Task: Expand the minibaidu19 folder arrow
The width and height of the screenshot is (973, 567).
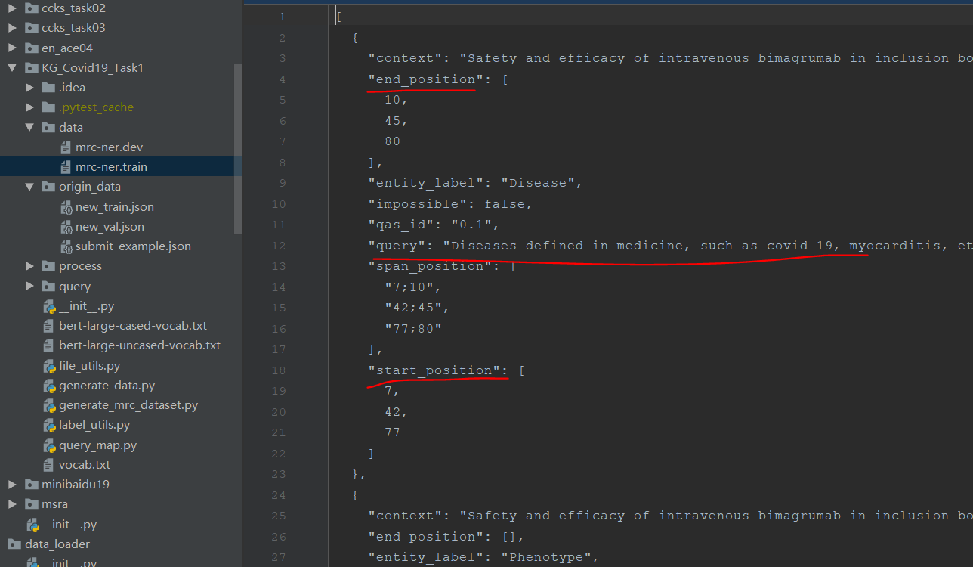Action: [12, 484]
